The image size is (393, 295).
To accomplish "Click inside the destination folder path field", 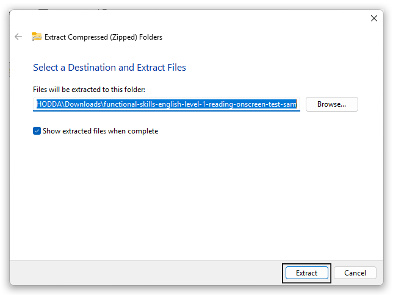I will (x=167, y=104).
